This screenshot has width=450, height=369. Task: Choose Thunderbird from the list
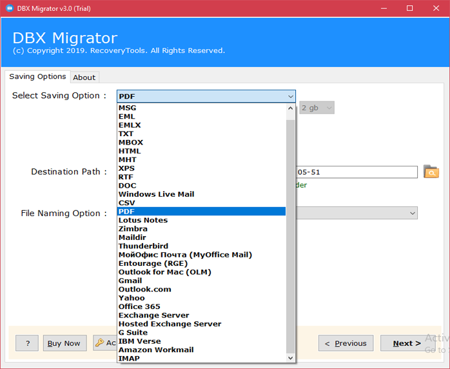[x=201, y=246]
